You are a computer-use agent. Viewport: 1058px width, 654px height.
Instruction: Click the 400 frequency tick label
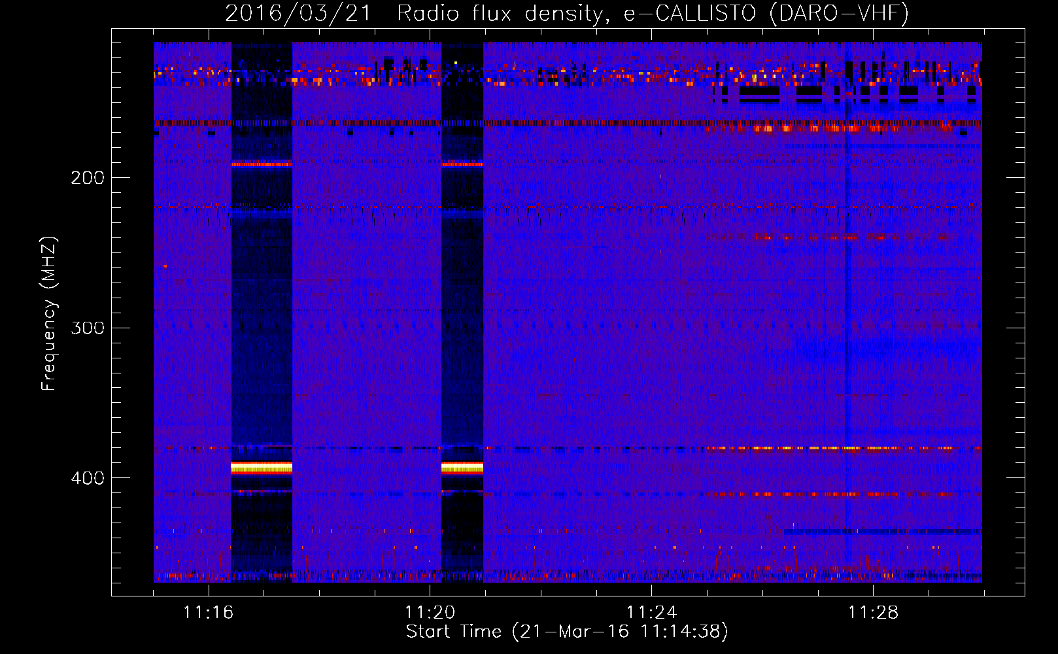point(88,478)
